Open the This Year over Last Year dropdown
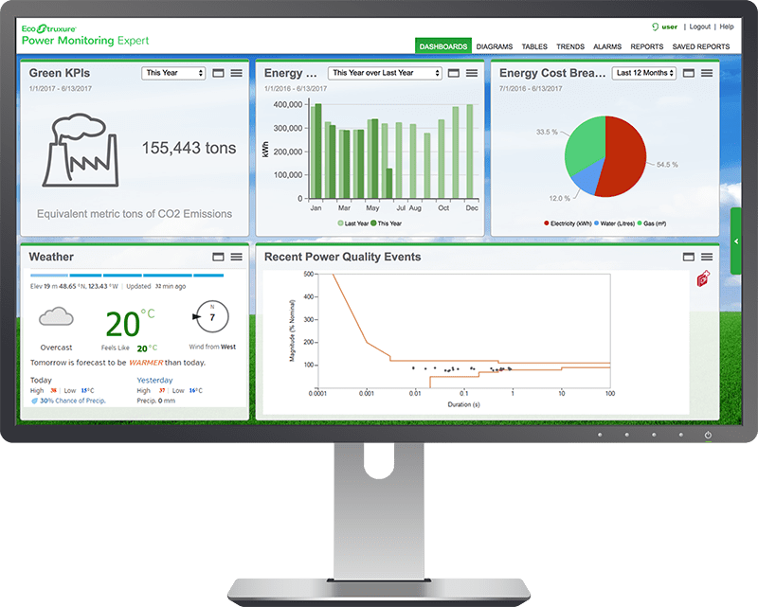The image size is (758, 607). pyautogui.click(x=385, y=73)
